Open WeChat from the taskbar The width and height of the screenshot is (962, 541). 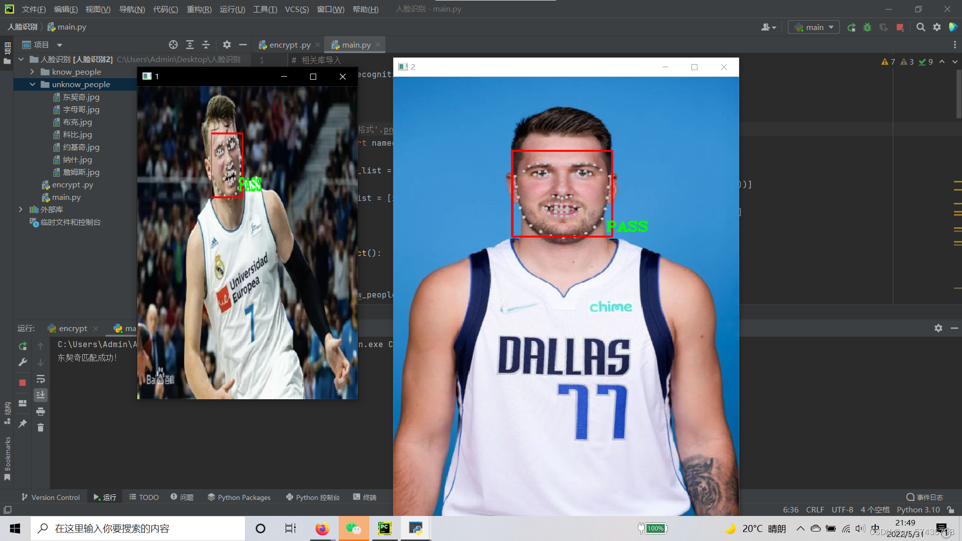coord(354,528)
